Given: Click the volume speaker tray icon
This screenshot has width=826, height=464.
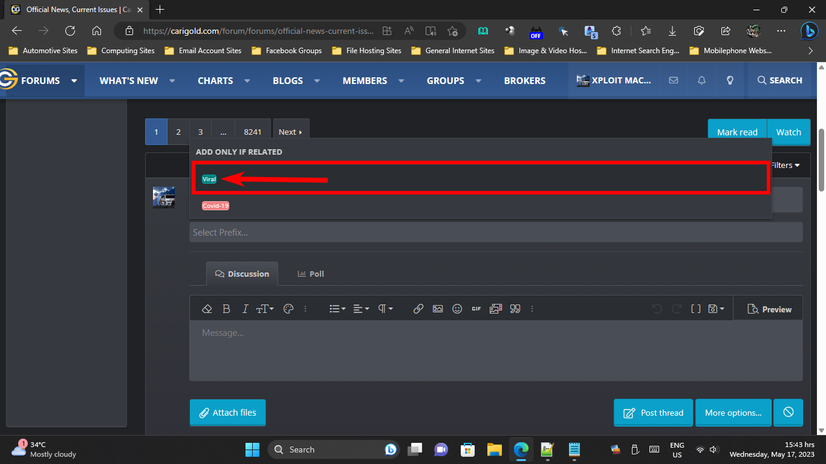Looking at the screenshot, I should point(714,449).
